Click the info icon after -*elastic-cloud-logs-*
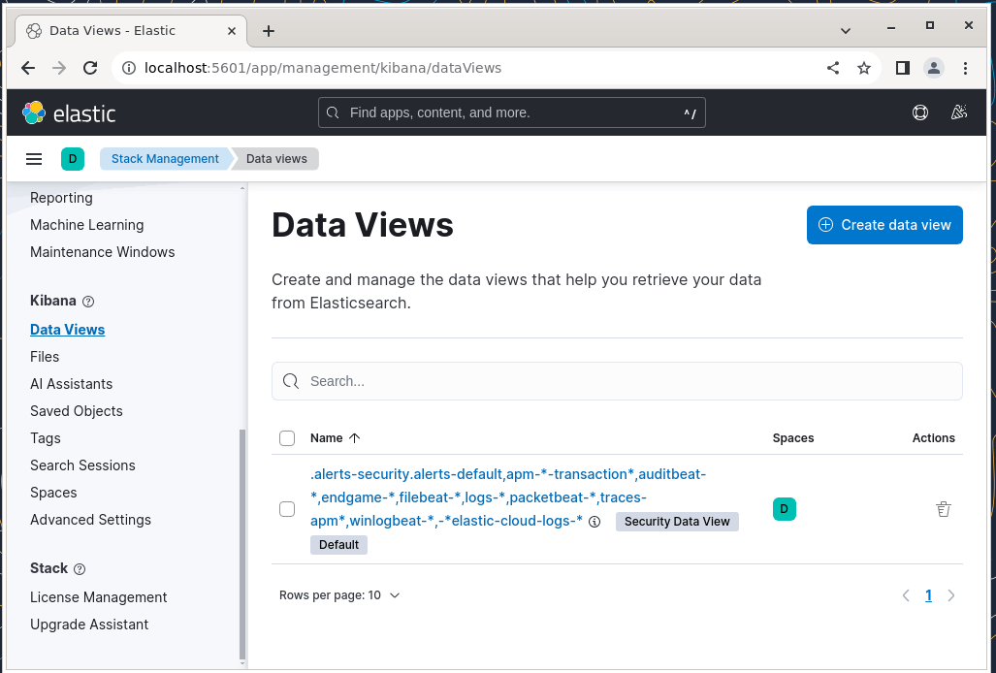Viewport: 996px width, 673px height. pos(594,521)
